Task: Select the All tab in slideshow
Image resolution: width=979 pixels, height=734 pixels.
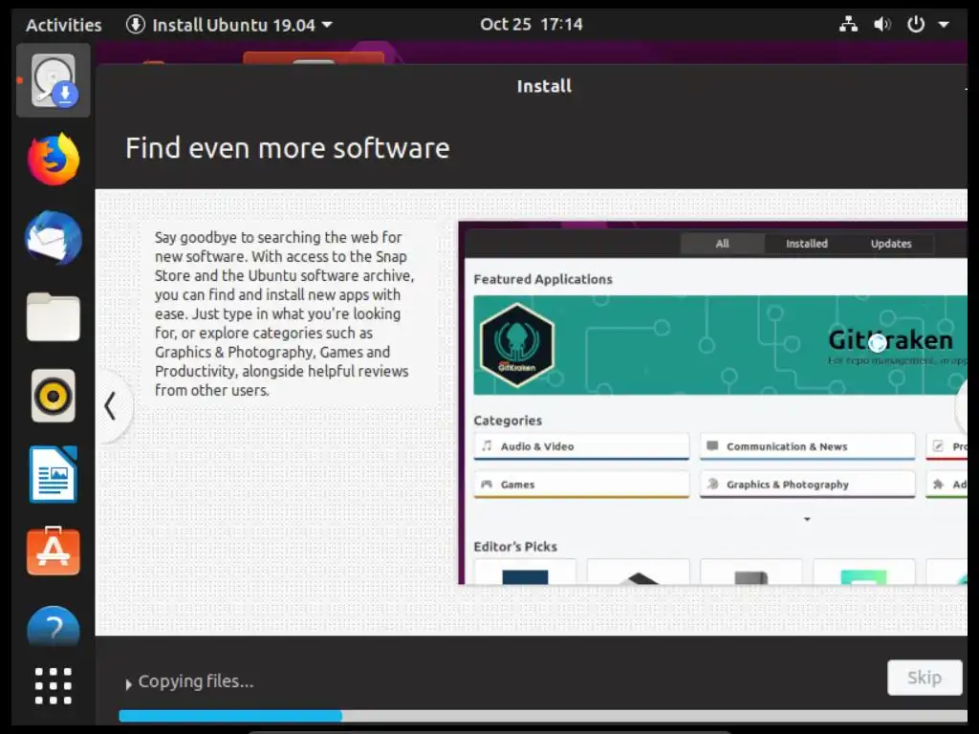Action: [x=723, y=244]
